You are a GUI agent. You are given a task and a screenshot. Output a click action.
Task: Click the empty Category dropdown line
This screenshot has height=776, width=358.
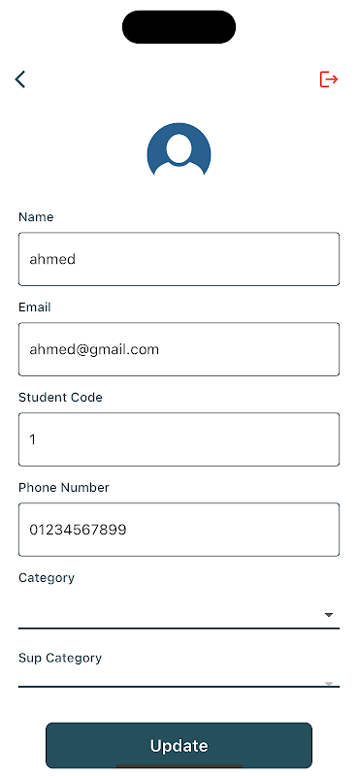[x=179, y=615]
